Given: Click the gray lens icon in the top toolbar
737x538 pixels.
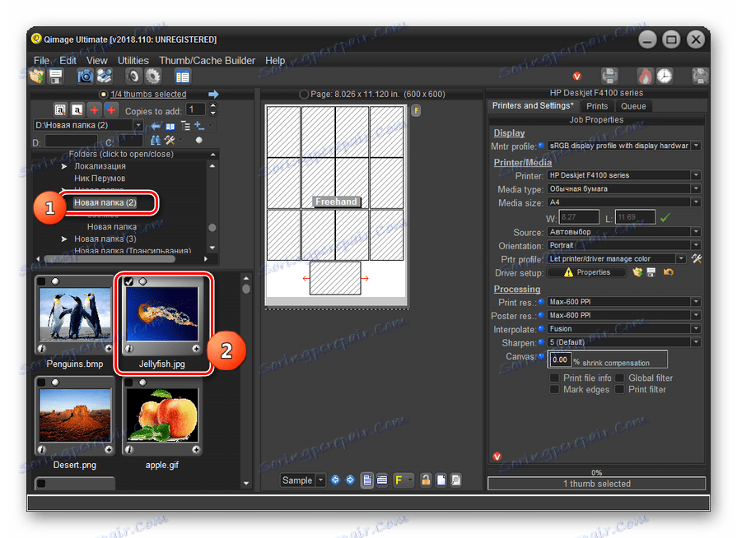Looking at the screenshot, I should coord(133,76).
